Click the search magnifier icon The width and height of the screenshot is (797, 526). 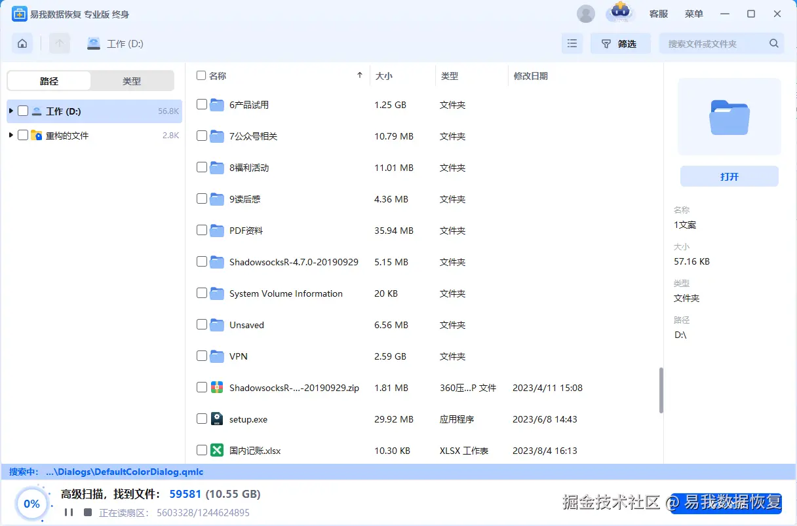point(774,44)
